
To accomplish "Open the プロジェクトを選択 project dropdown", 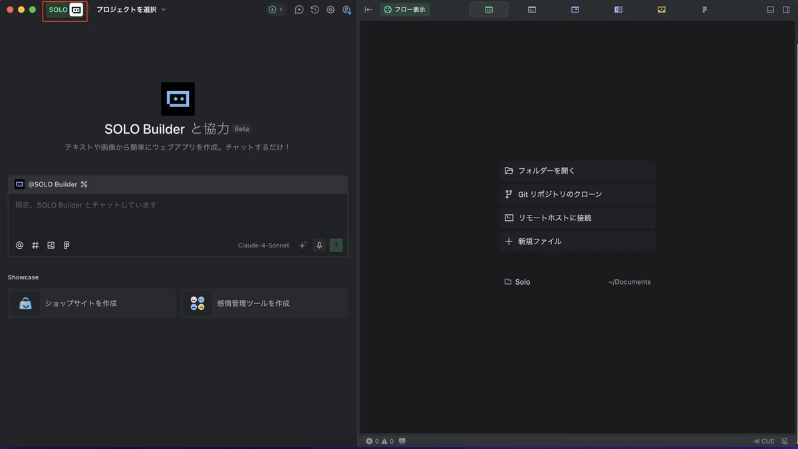I will tap(131, 10).
